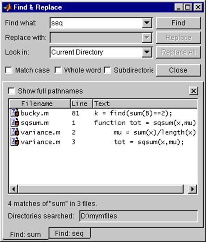Expand the Look in dropdown list
This screenshot has height=242, width=206.
pos(147,52)
